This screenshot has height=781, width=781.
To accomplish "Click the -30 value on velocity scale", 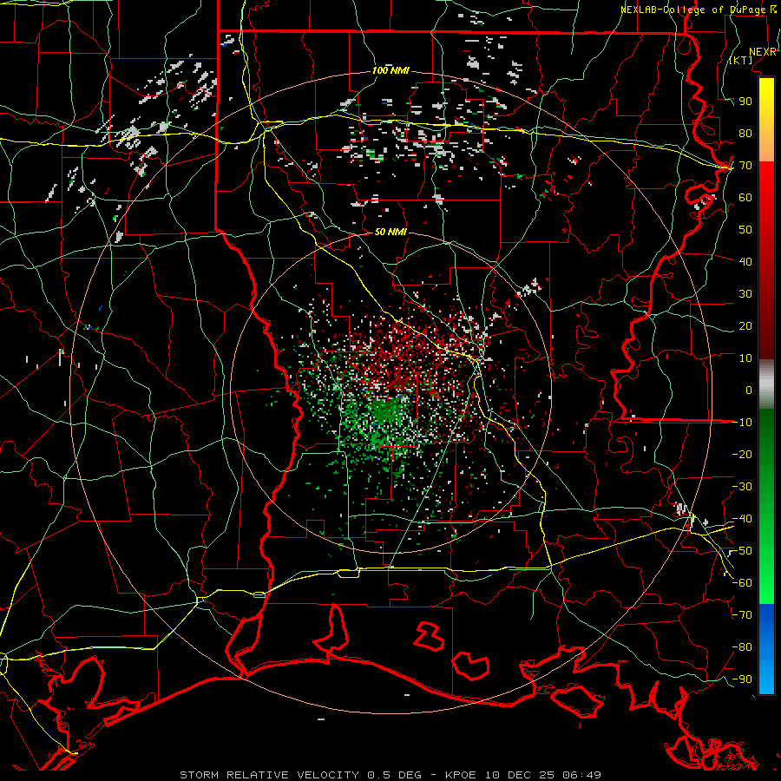I will pyautogui.click(x=742, y=487).
